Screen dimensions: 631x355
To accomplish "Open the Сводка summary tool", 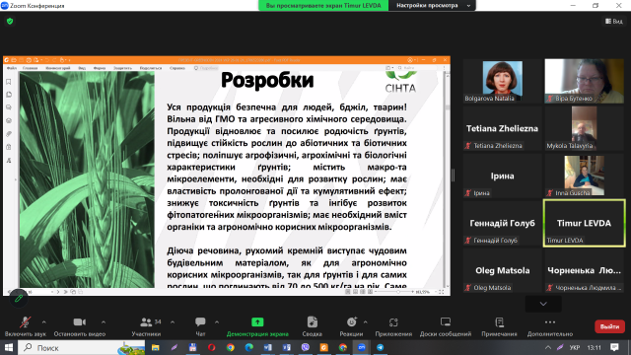I will point(312,326).
